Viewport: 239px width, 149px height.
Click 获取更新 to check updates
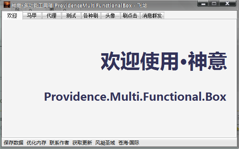[x=82, y=143]
